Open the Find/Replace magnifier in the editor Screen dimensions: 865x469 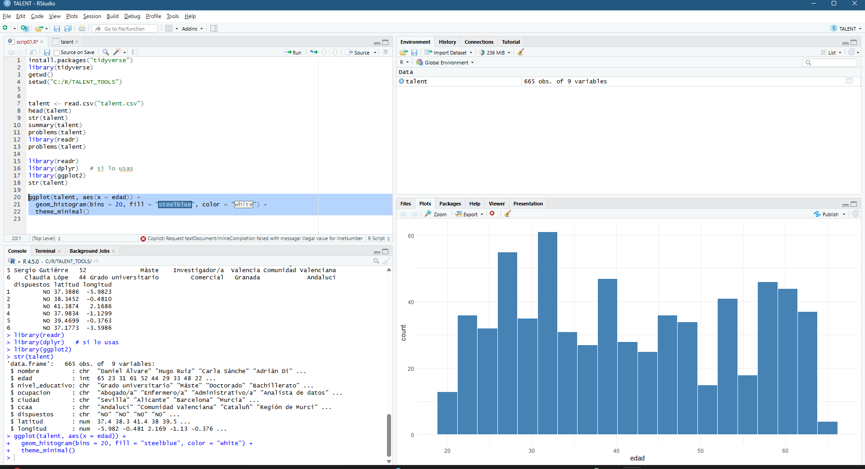105,52
